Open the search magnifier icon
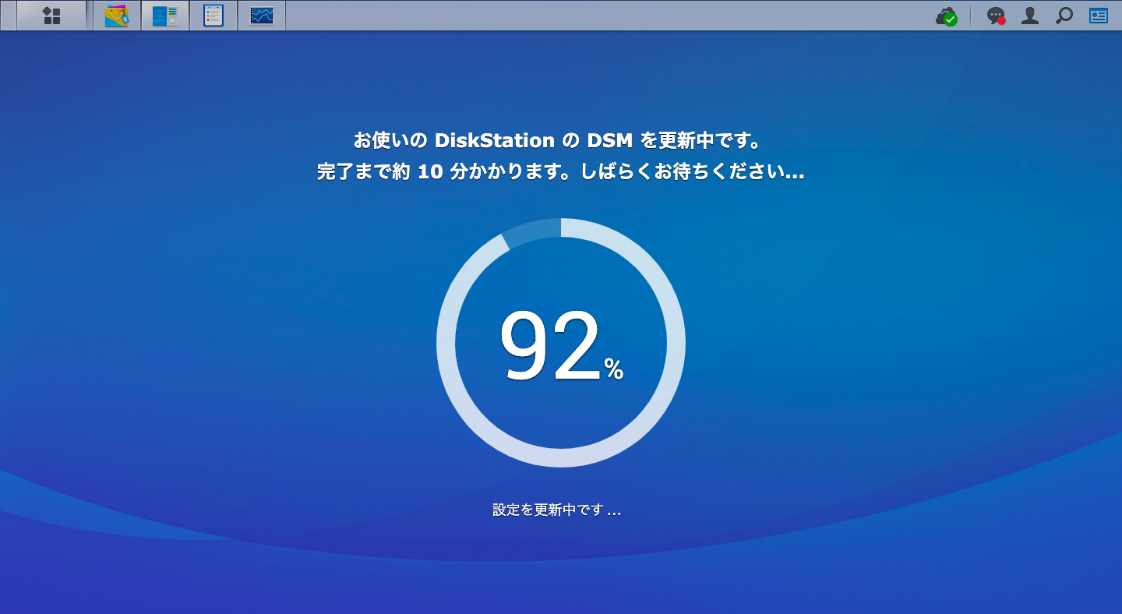 1064,16
